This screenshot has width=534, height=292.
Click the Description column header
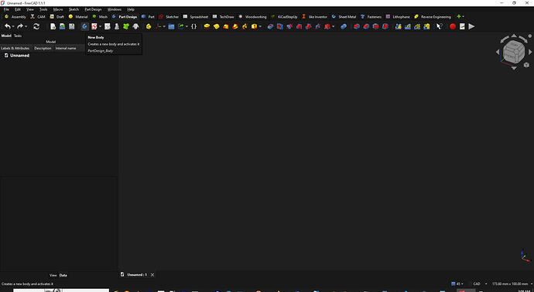pos(43,48)
